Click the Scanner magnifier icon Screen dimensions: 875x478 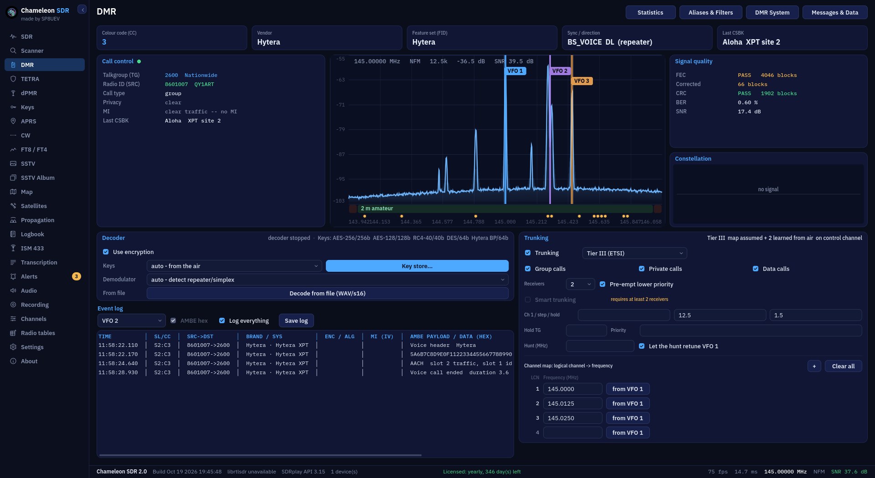coord(13,51)
